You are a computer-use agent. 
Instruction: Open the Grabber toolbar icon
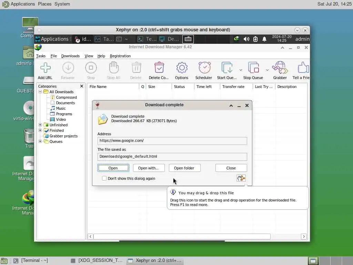(280, 67)
